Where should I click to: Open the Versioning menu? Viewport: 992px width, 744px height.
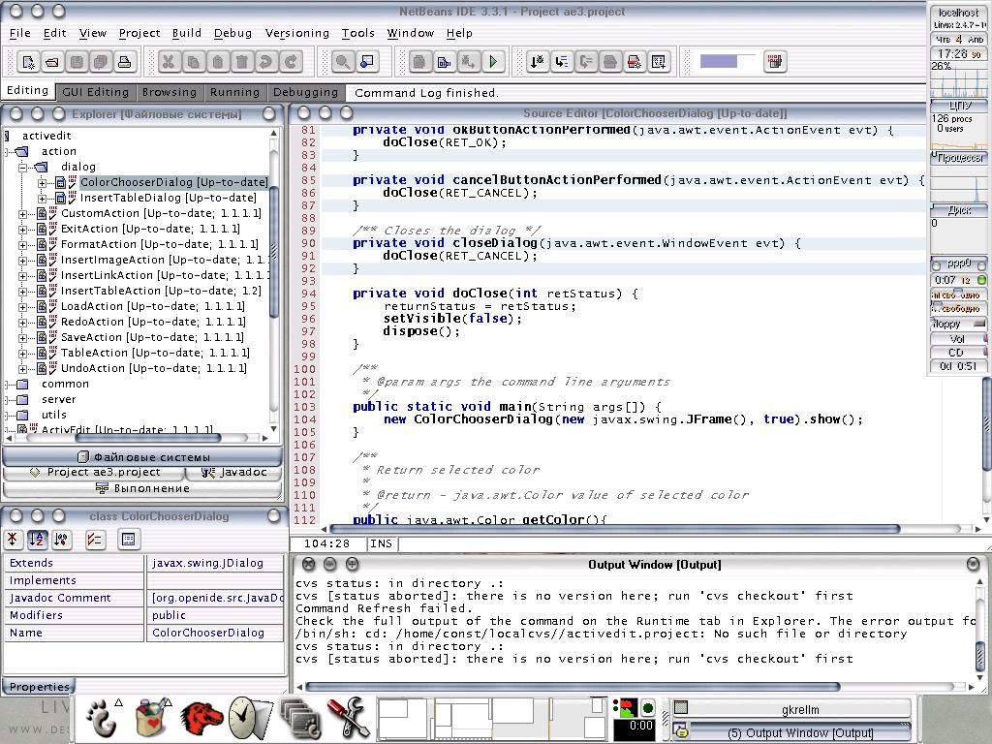click(297, 33)
